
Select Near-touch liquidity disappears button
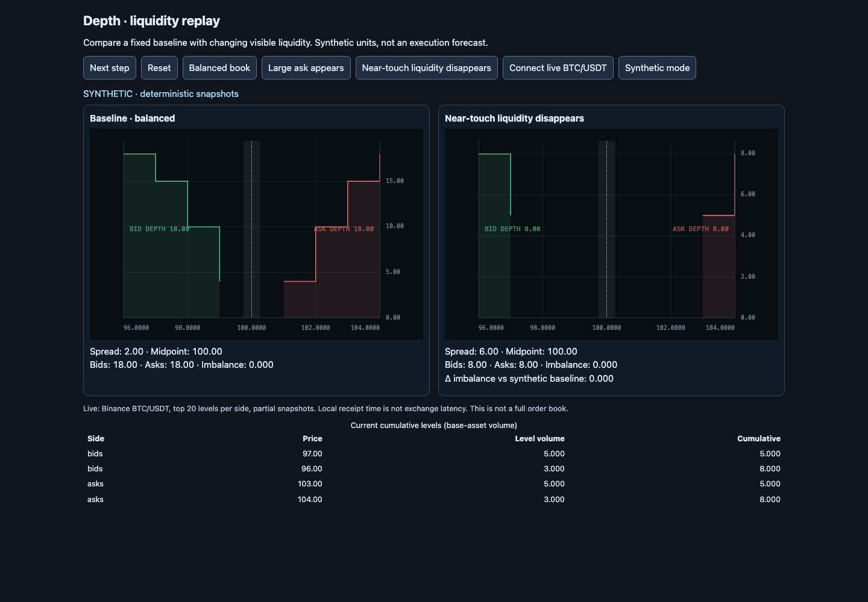click(426, 68)
